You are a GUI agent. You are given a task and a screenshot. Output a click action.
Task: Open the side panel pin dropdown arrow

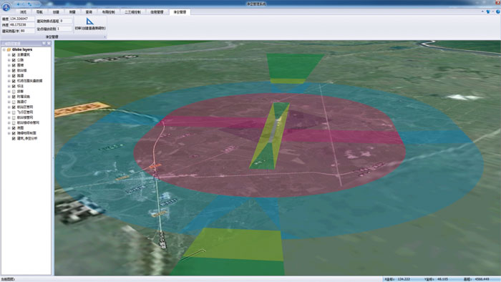click(44, 44)
